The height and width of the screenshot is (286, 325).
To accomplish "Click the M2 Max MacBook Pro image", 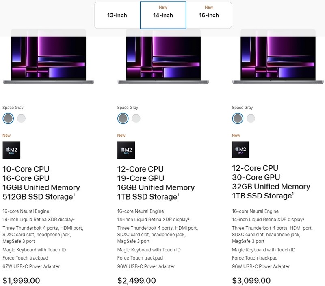I will tap(278, 57).
